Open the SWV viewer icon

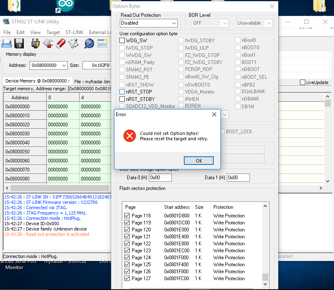point(102,43)
